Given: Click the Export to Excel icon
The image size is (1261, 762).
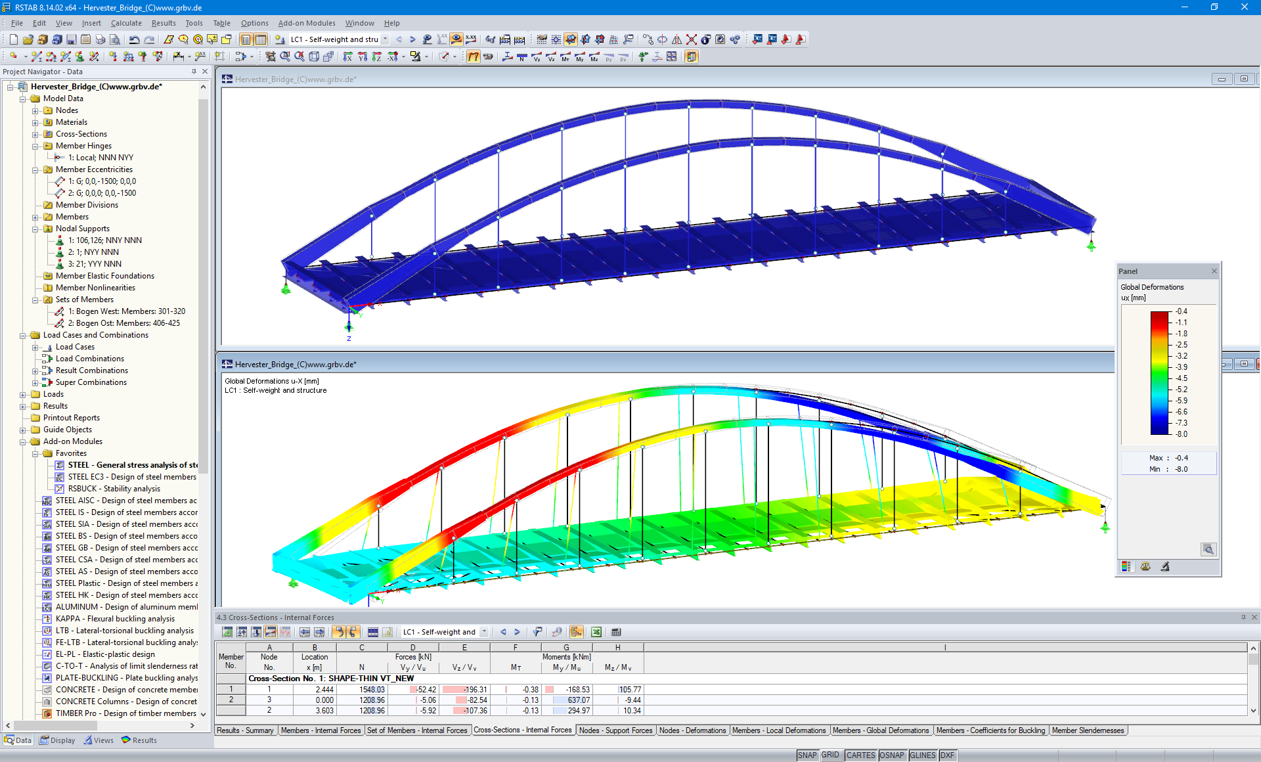Looking at the screenshot, I should (x=596, y=632).
